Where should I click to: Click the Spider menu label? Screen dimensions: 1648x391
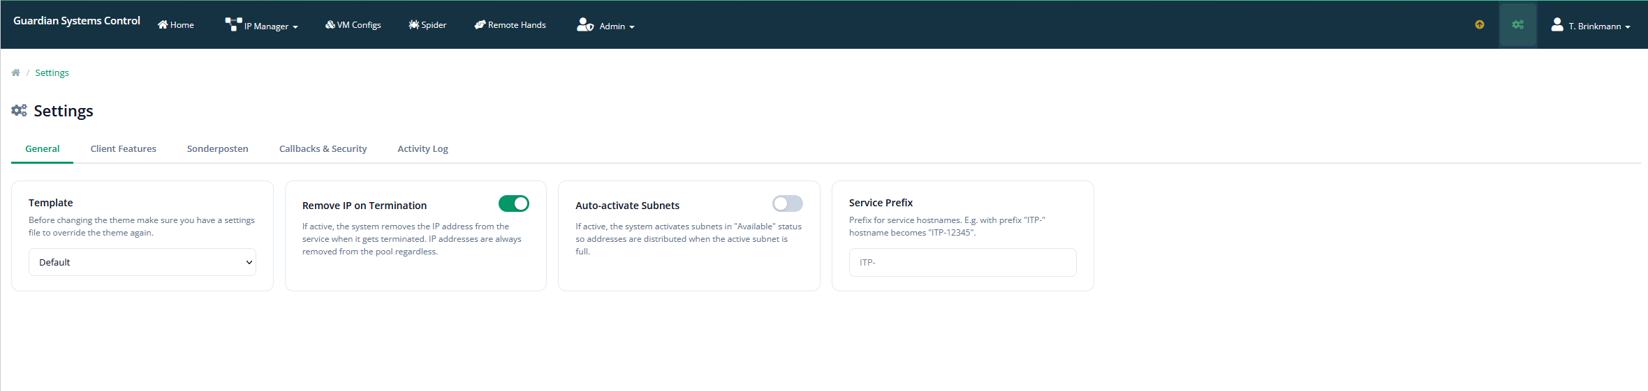point(434,25)
